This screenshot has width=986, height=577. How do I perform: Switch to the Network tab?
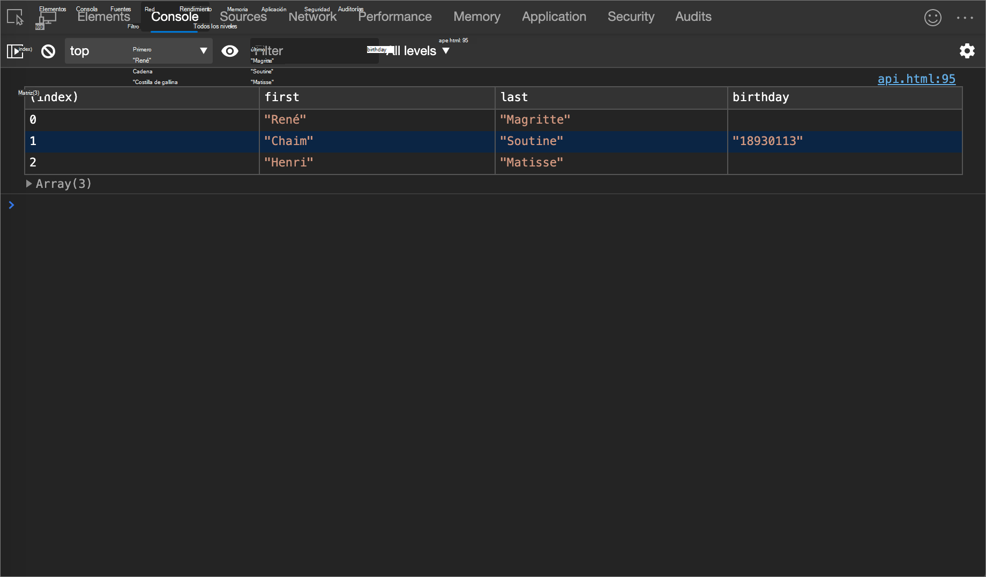312,17
